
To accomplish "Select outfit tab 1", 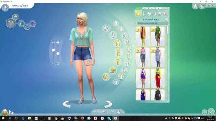I will tap(138, 8).
